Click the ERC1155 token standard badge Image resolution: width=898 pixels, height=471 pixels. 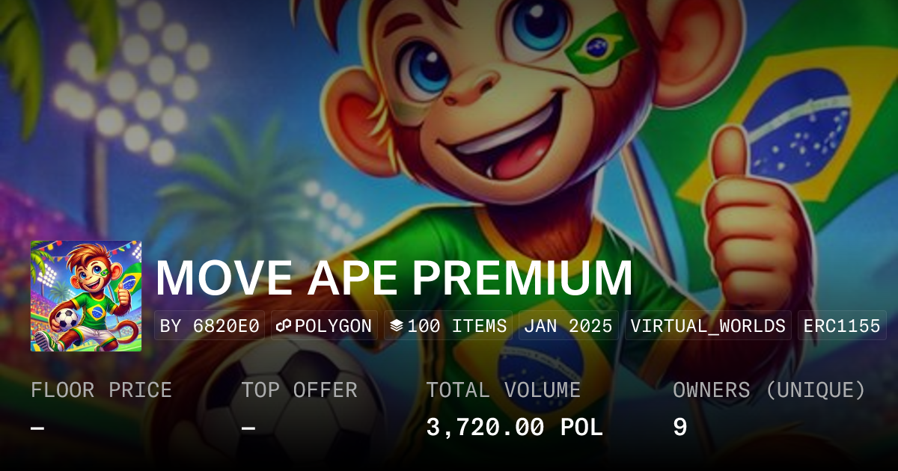pos(842,326)
